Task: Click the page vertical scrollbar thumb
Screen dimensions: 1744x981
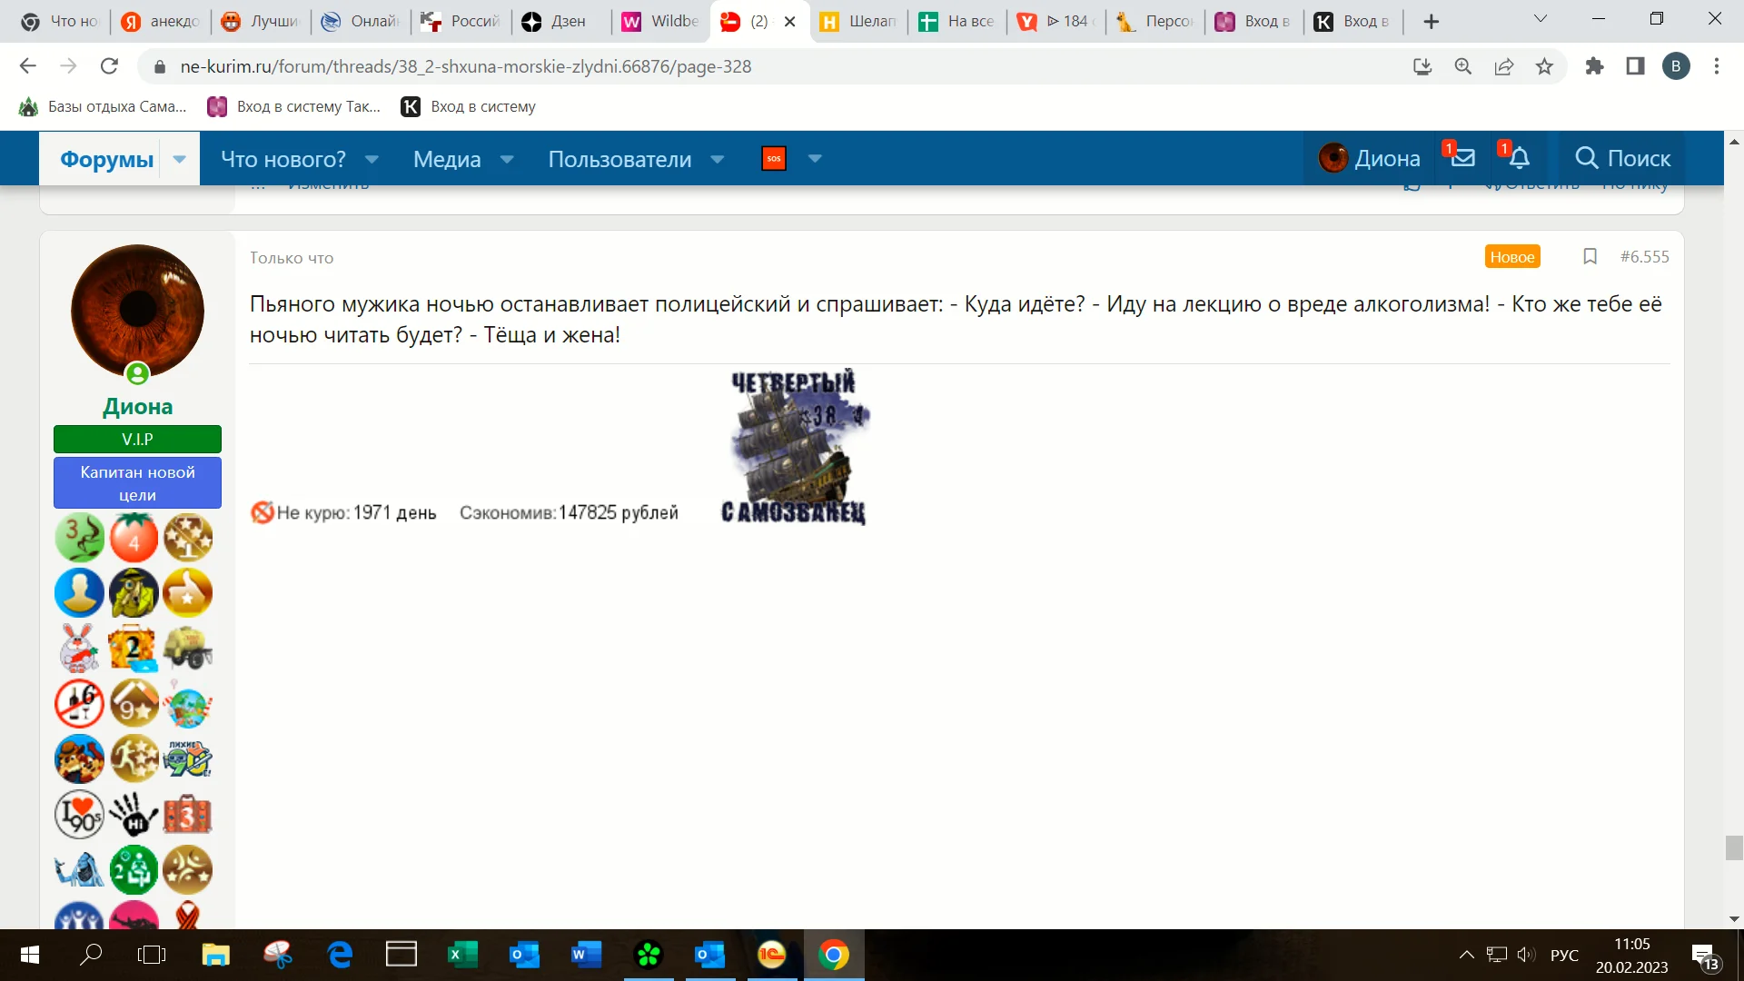Action: click(x=1733, y=847)
